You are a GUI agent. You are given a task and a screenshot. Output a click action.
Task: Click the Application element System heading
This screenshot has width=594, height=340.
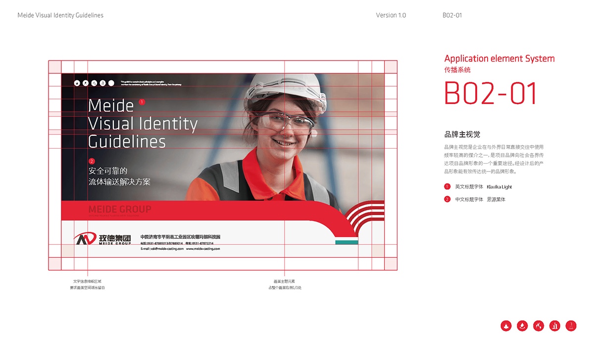pyautogui.click(x=499, y=58)
